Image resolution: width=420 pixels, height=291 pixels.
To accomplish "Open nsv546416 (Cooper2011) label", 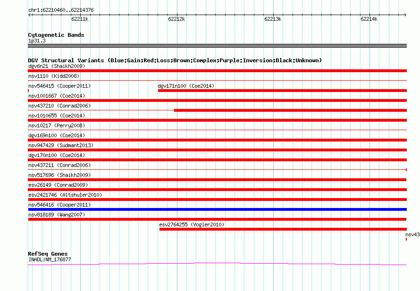I will click(x=59, y=205).
